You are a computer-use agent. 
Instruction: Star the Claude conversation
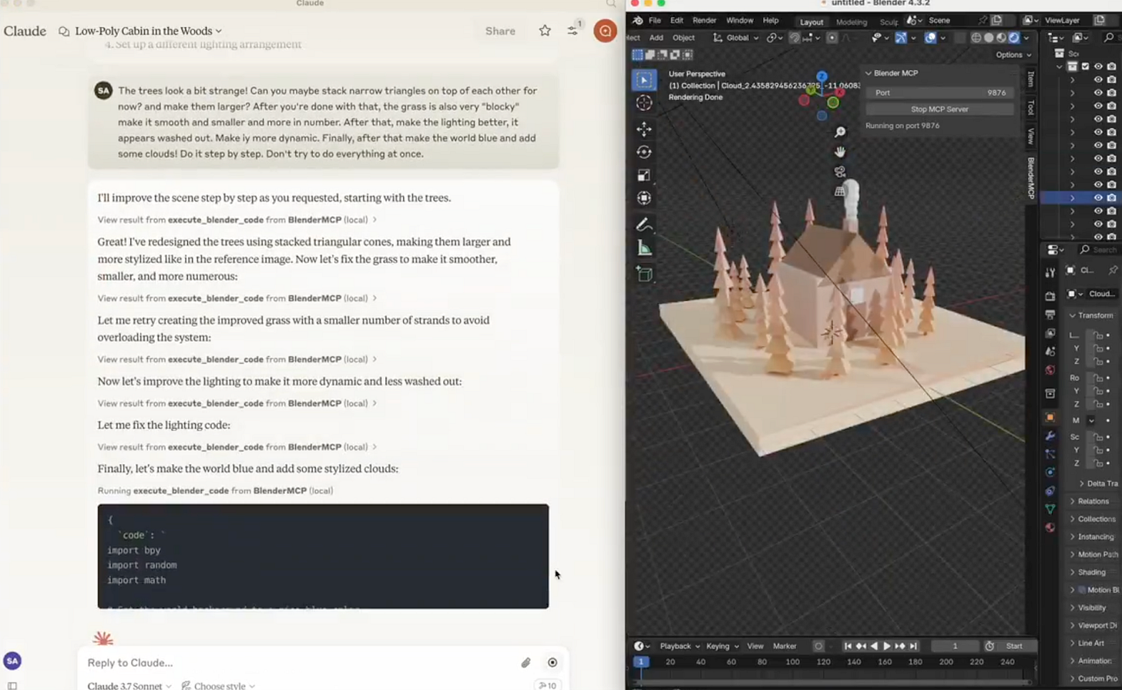pos(545,31)
